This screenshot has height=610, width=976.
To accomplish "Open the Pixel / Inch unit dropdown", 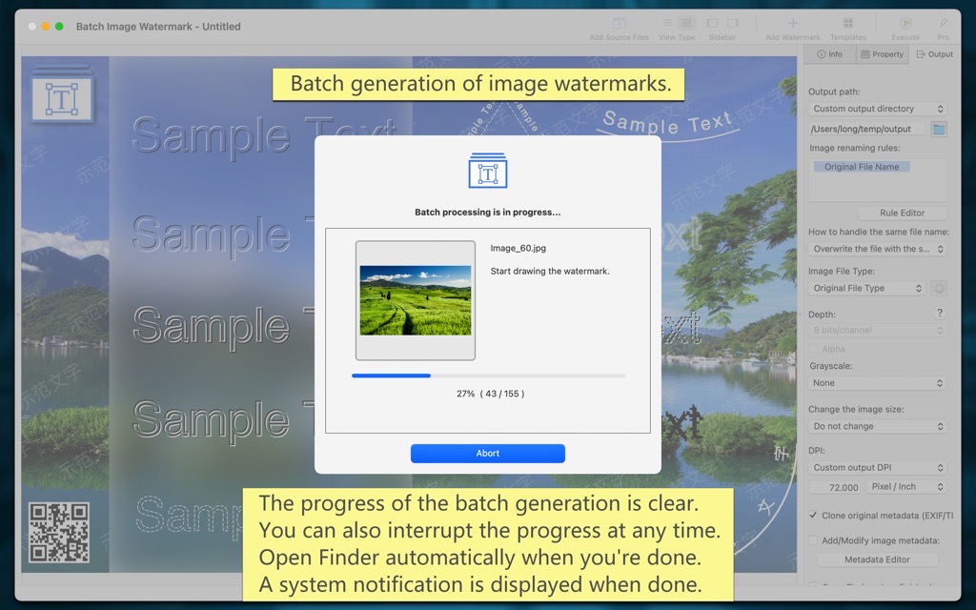I will (906, 487).
